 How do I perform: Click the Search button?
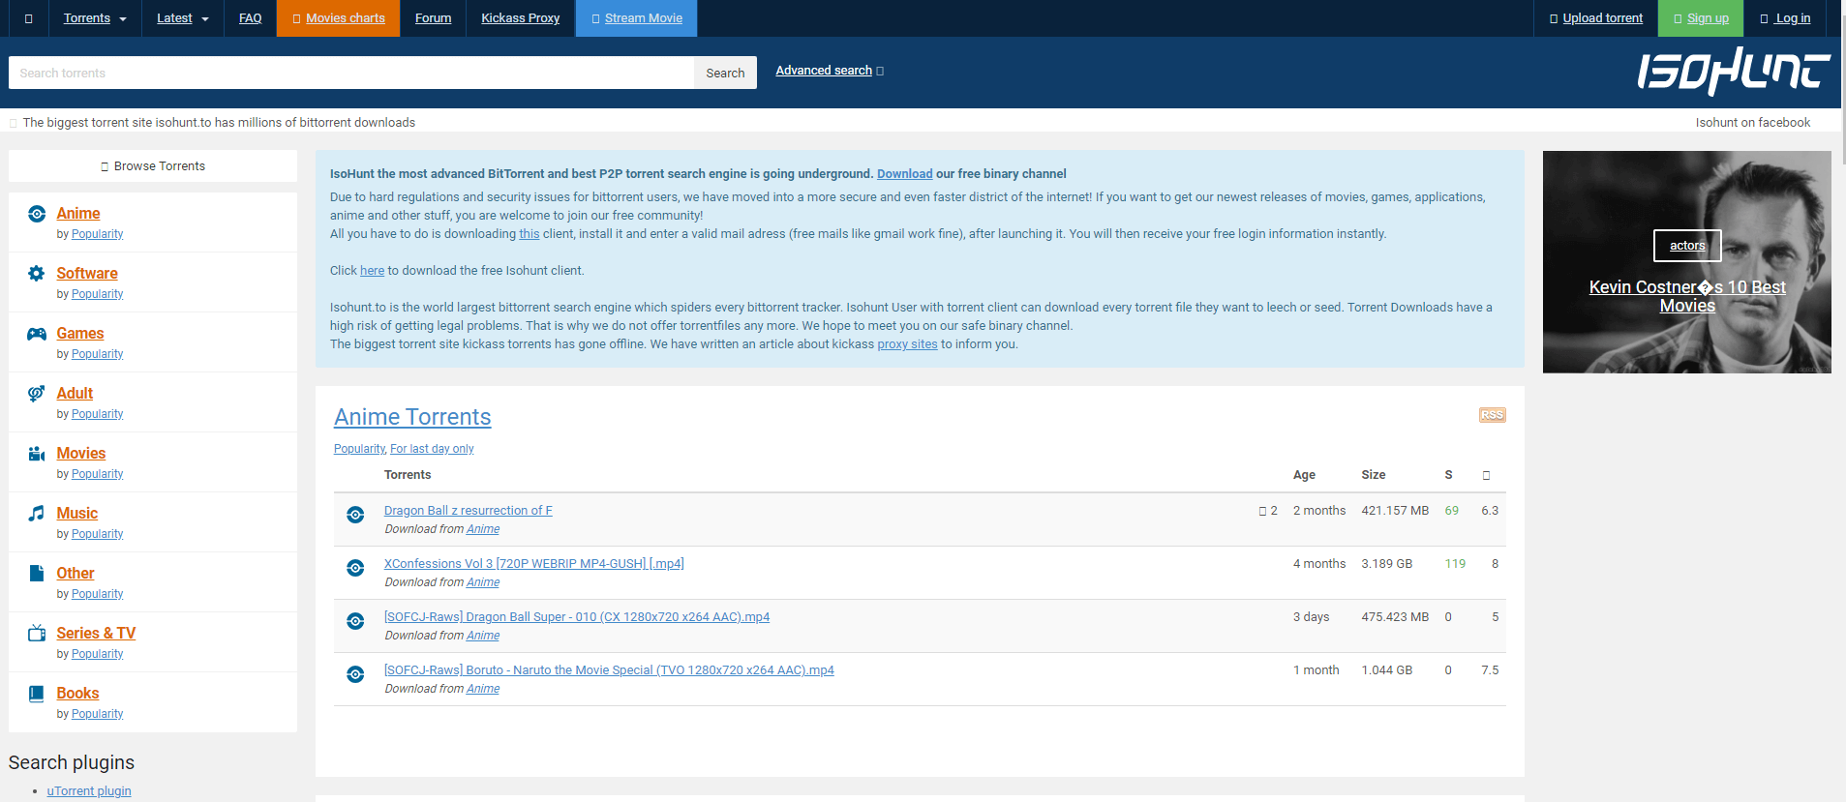click(x=725, y=73)
